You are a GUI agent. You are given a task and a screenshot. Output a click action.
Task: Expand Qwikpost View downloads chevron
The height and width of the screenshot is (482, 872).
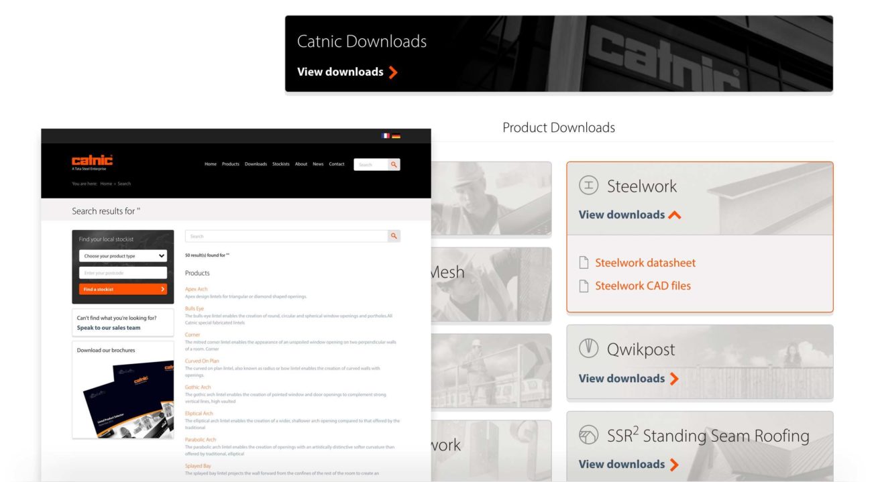674,379
